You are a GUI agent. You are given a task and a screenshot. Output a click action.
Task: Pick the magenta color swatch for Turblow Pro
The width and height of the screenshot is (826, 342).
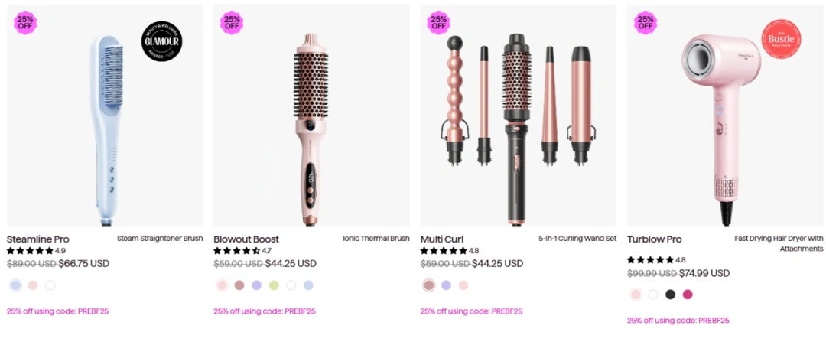coord(687,294)
